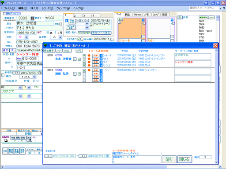Click pet number 4 icon beside サンゴ
Viewport: 226px width, 169px height.
click(x=101, y=66)
